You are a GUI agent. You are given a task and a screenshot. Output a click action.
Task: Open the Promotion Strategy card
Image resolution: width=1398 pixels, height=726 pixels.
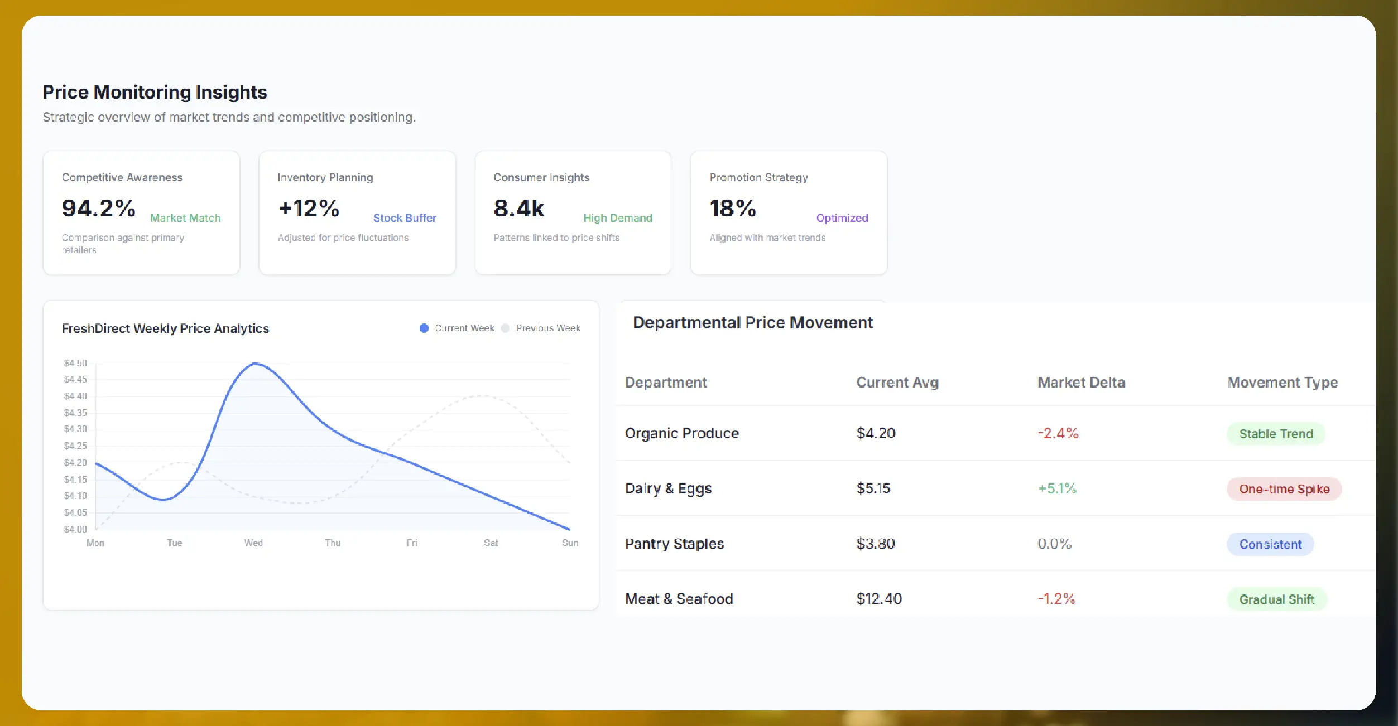pyautogui.click(x=788, y=214)
